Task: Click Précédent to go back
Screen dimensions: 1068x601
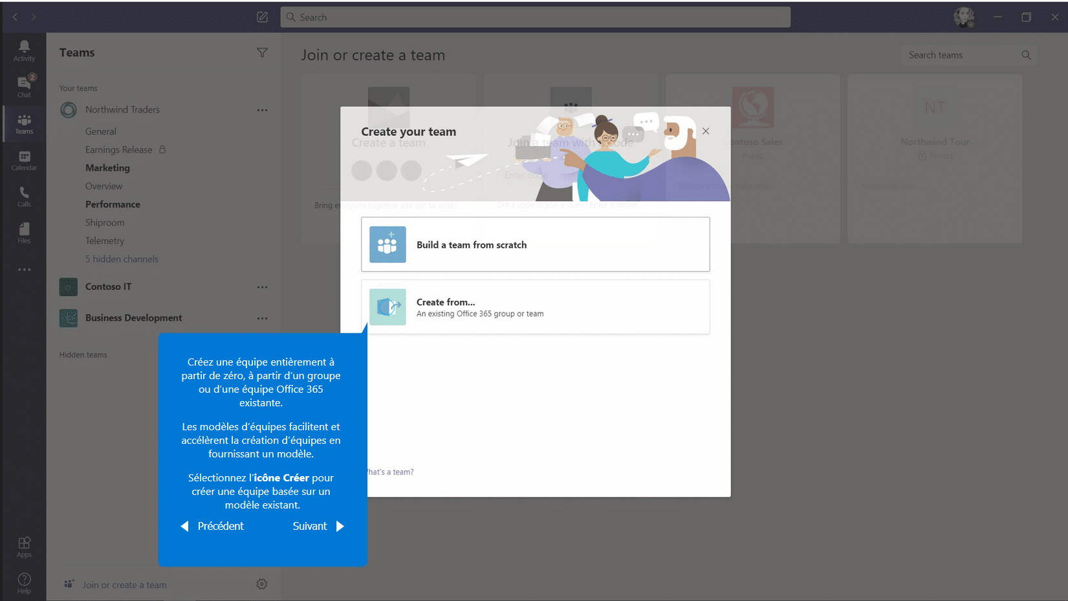Action: click(x=212, y=526)
